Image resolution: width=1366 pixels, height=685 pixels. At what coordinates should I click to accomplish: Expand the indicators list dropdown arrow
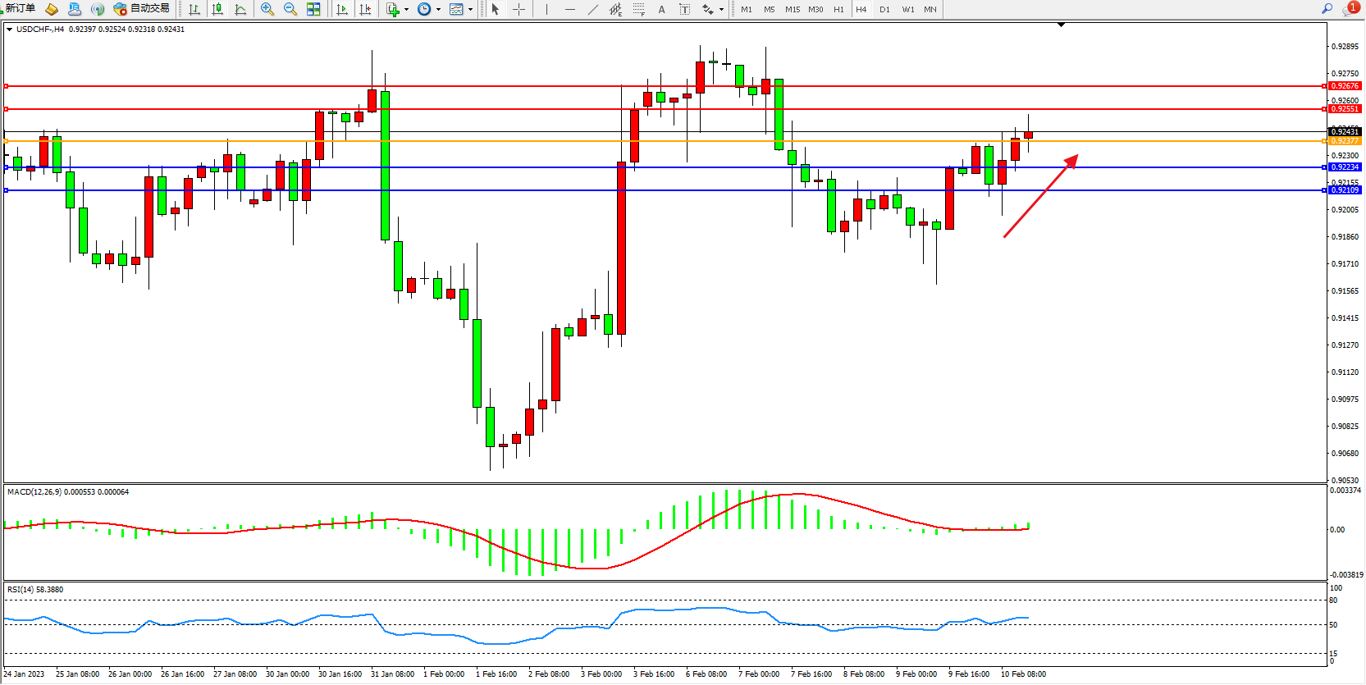tap(406, 10)
